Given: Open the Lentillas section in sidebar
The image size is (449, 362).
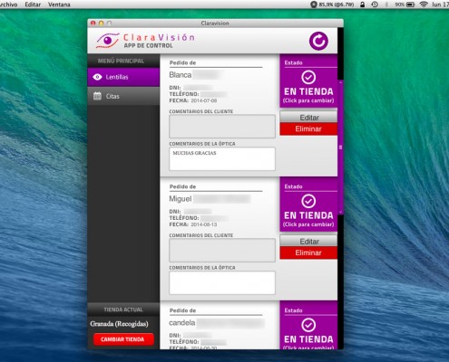Looking at the screenshot, I should click(123, 77).
